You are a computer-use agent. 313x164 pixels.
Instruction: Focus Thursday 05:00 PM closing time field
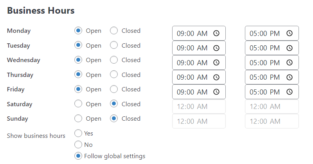tap(272, 77)
